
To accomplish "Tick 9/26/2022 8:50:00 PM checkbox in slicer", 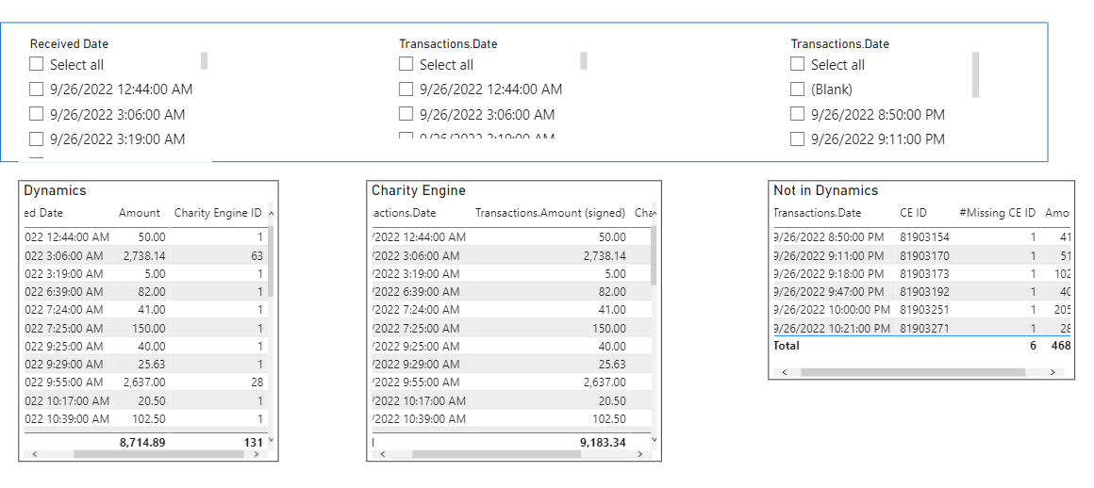I will [798, 114].
